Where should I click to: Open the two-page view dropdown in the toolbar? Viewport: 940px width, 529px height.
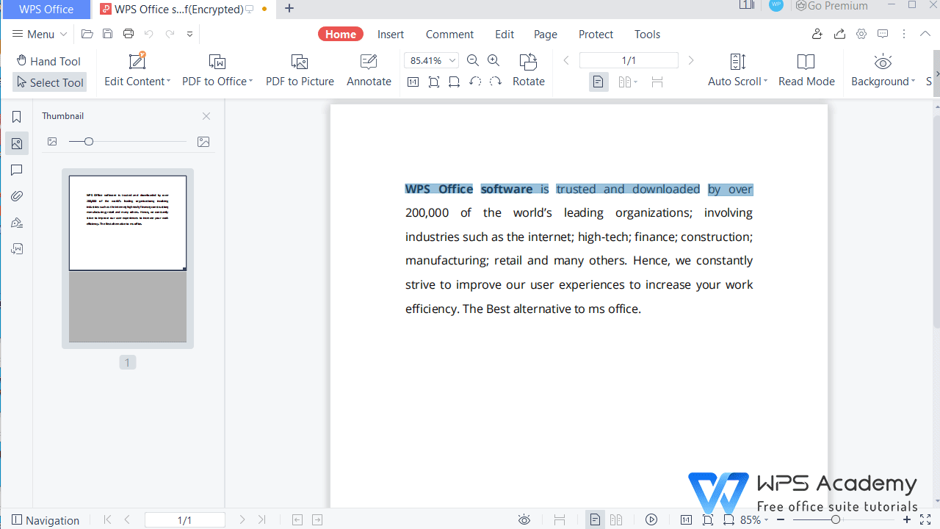pyautogui.click(x=628, y=82)
